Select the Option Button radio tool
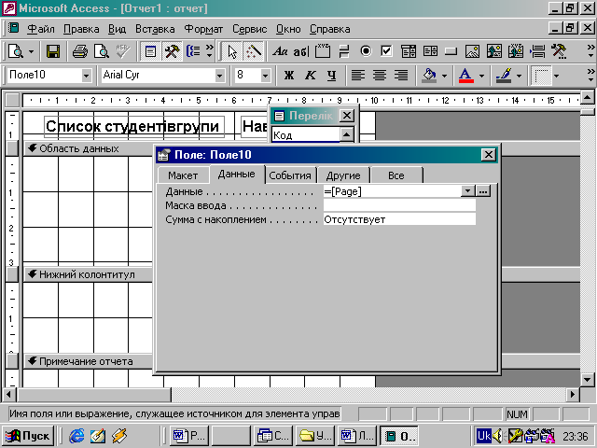 [x=366, y=51]
